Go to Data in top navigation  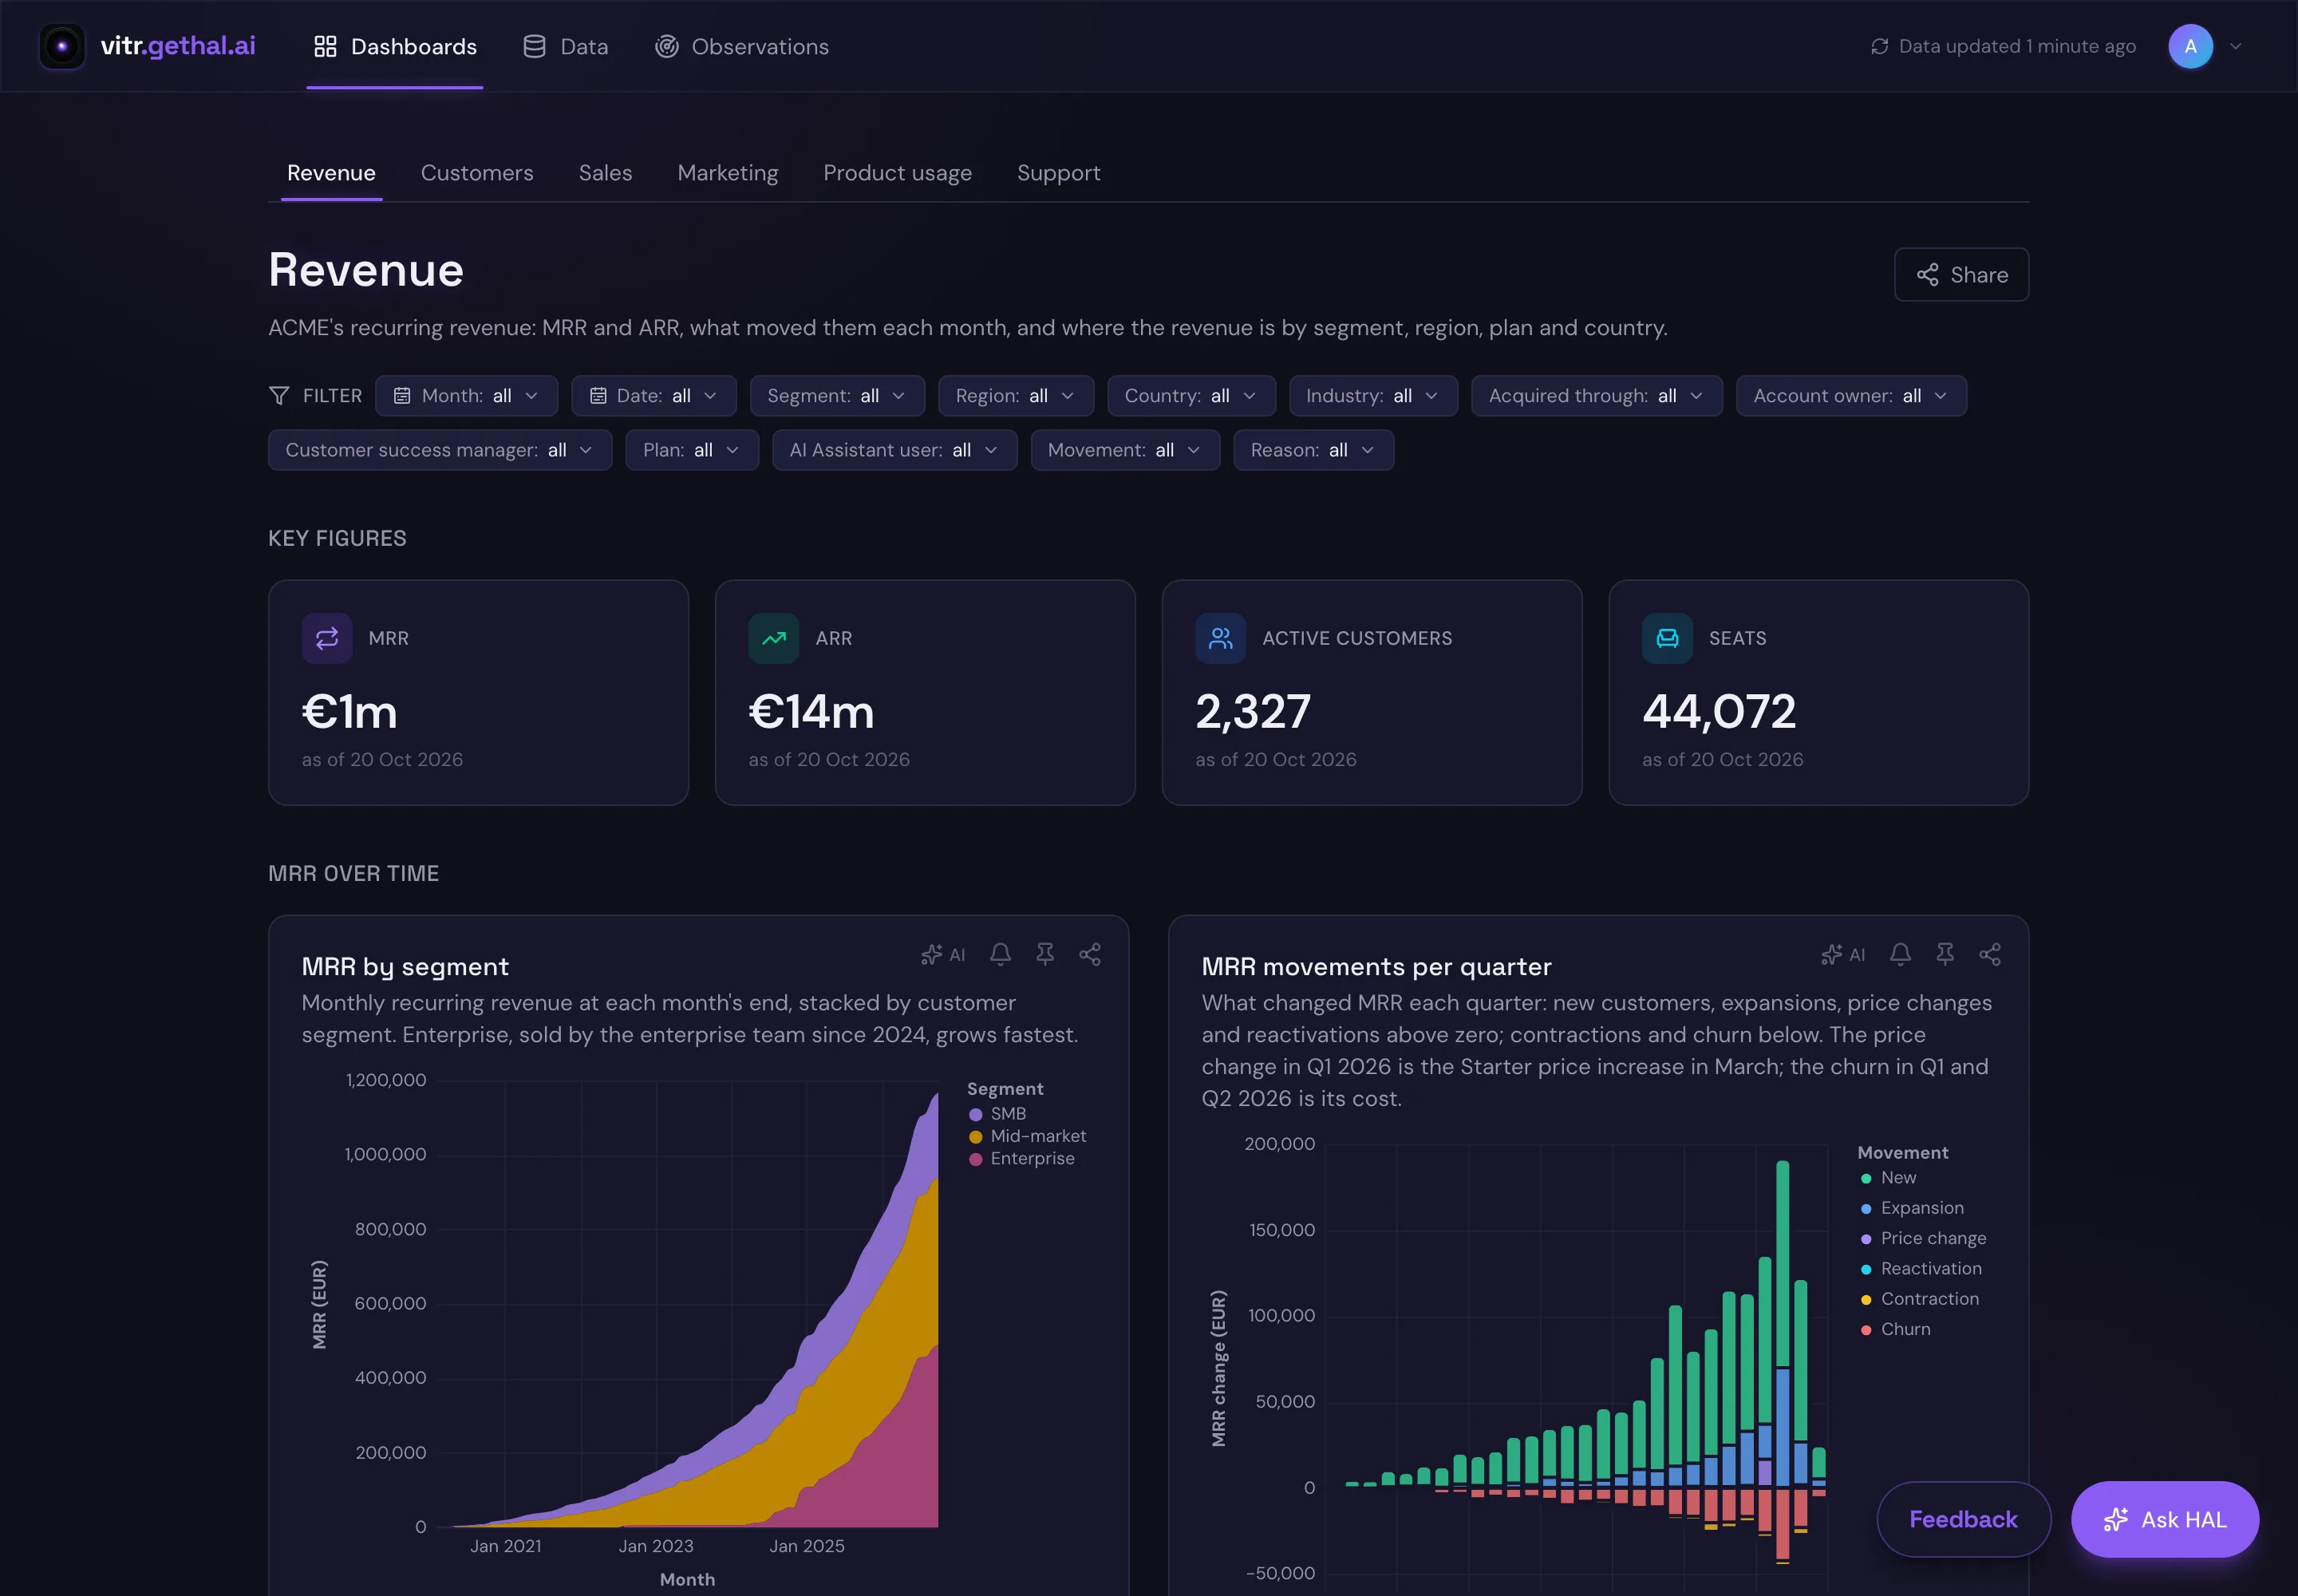point(565,46)
